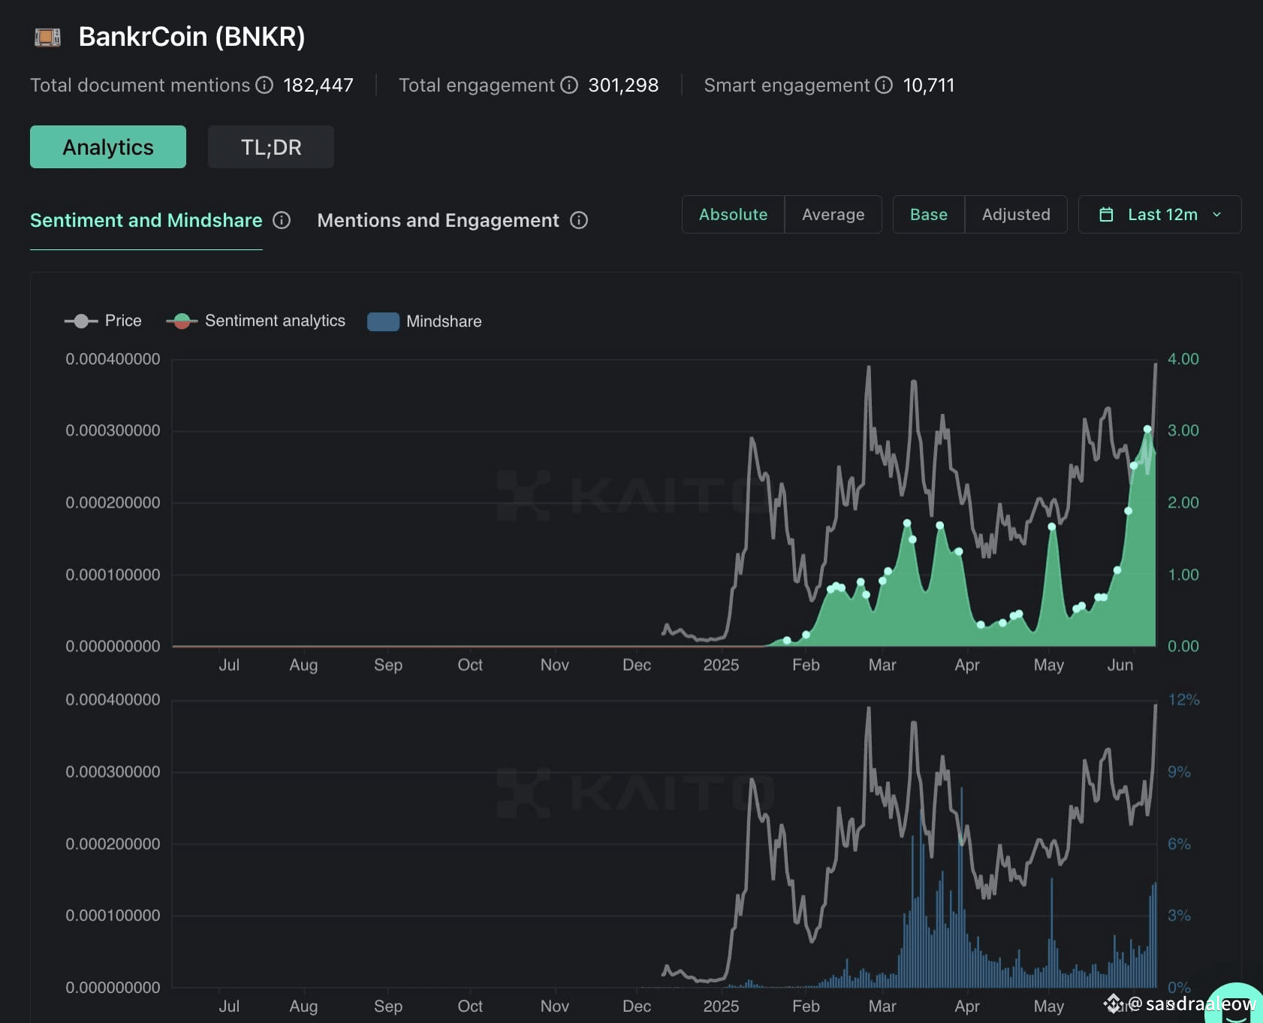Click the 9% mindshare axis label
This screenshot has height=1023, width=1263.
click(1179, 772)
